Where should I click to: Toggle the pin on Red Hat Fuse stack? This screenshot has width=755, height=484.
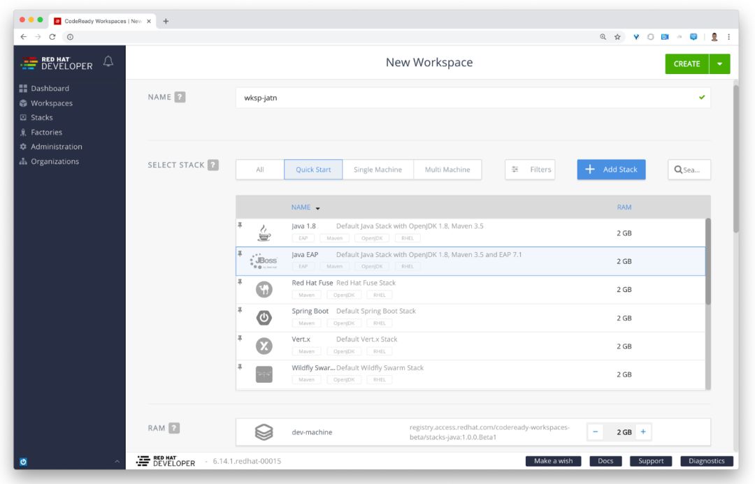pyautogui.click(x=240, y=281)
